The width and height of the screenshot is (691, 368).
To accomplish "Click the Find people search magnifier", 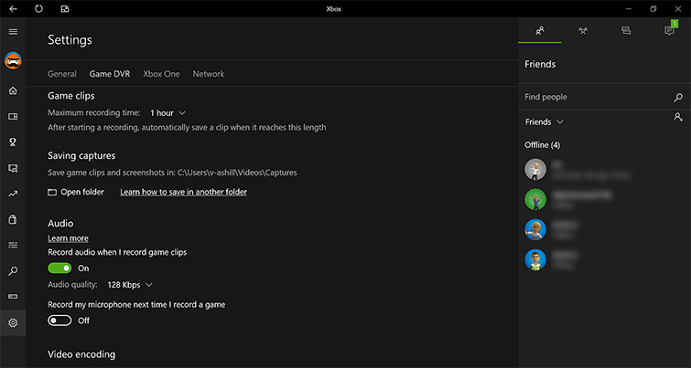I will point(678,98).
